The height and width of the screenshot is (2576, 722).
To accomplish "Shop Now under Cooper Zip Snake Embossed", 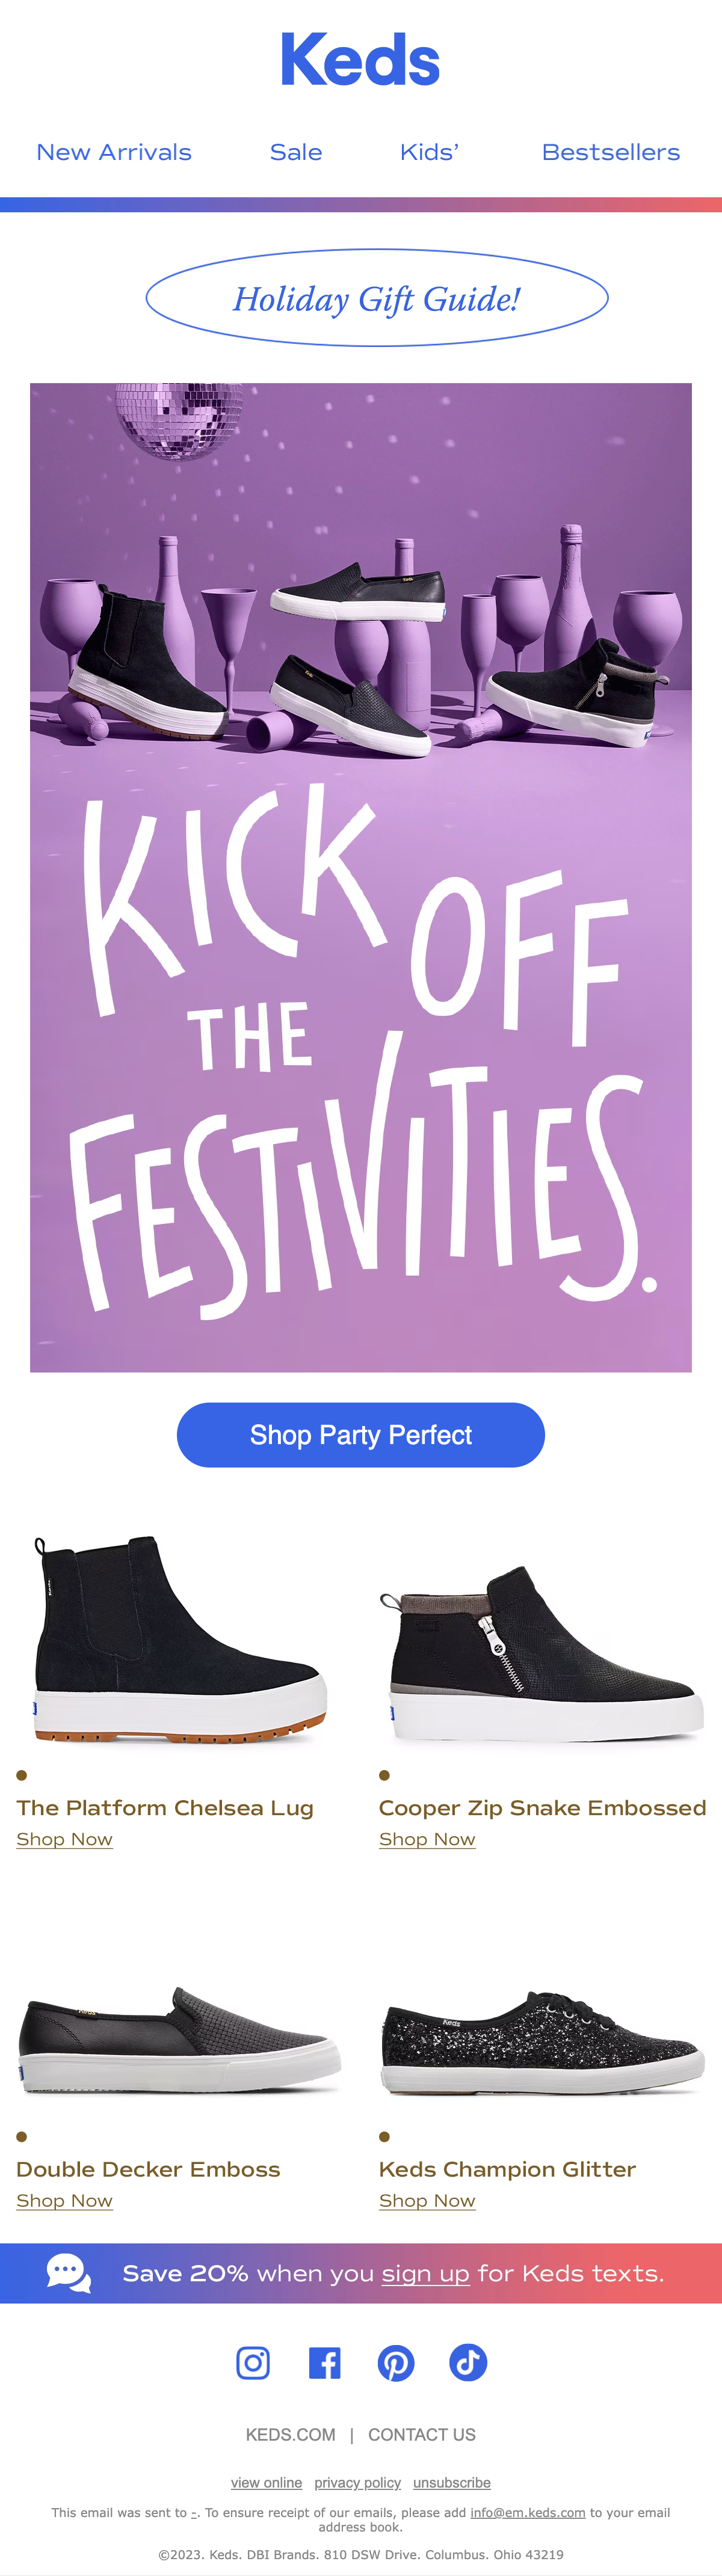I will pos(427,1839).
